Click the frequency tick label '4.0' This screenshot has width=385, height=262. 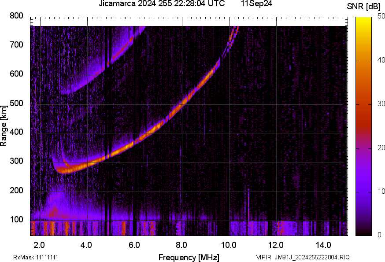[x=86, y=245]
